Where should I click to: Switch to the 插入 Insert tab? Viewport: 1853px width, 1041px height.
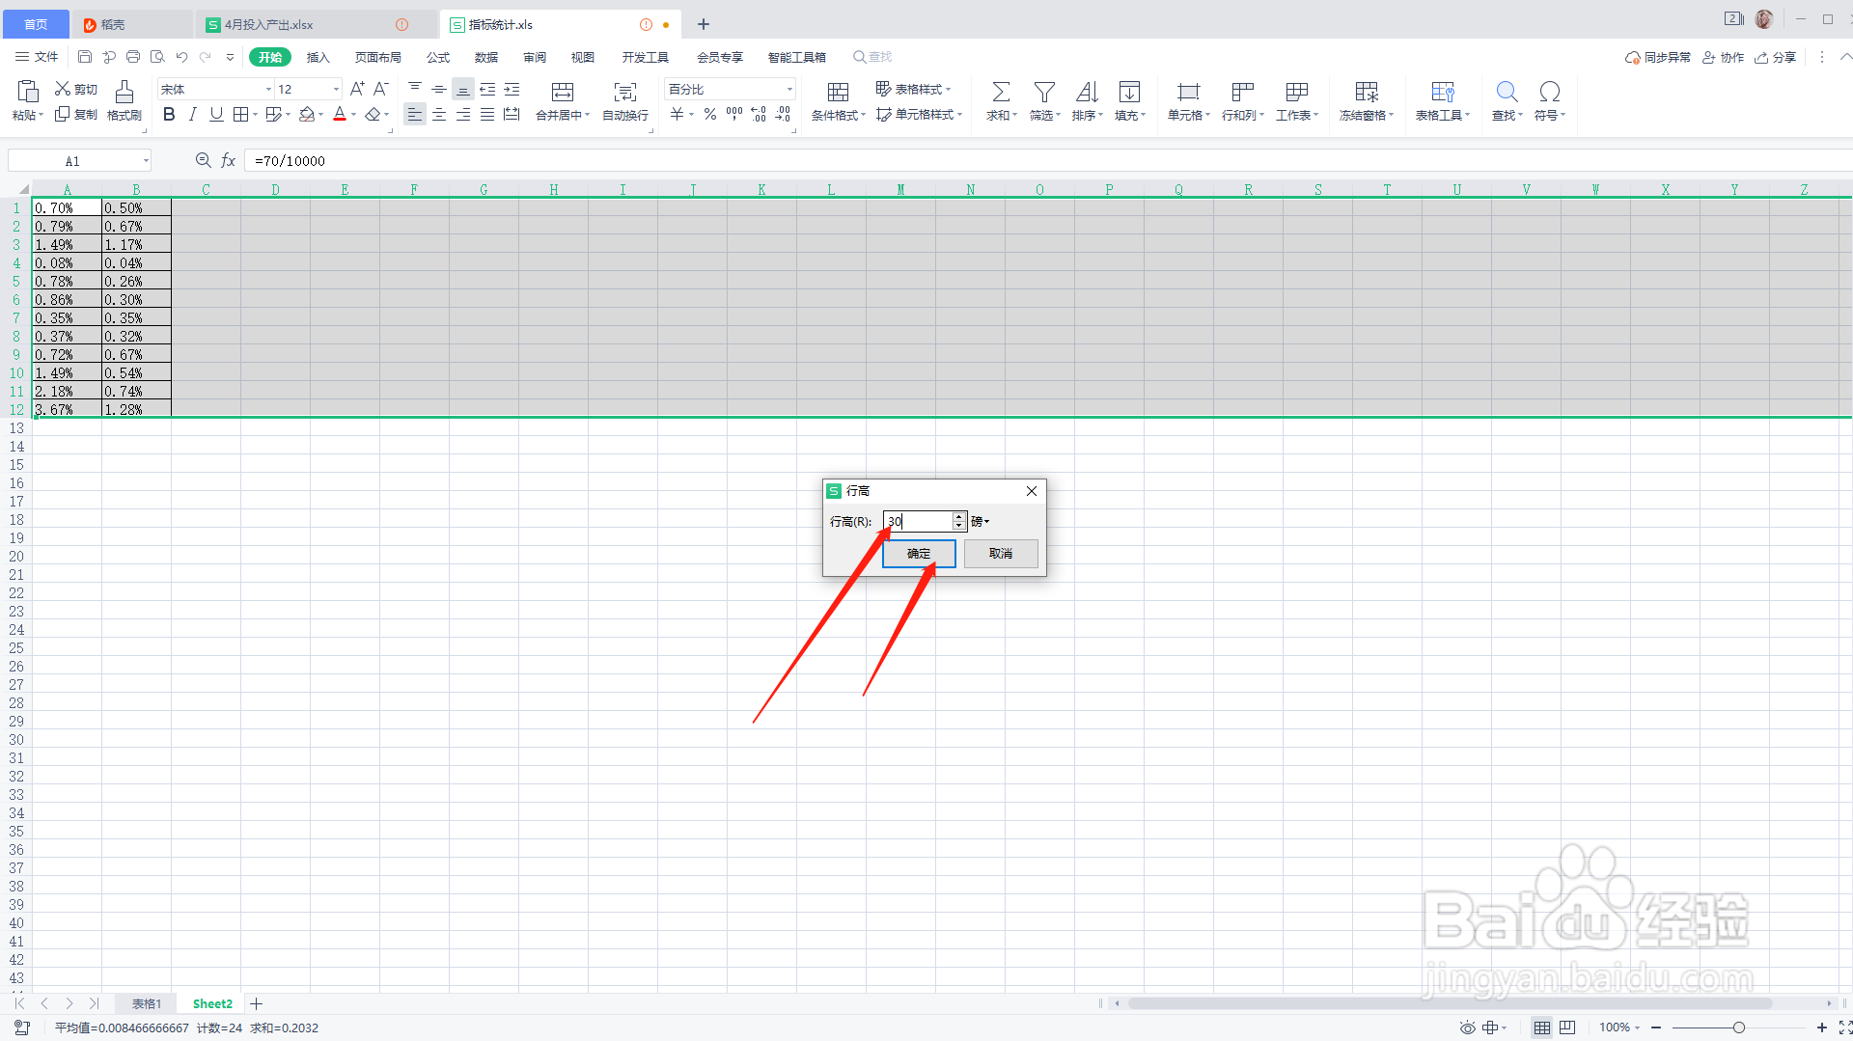(x=318, y=57)
